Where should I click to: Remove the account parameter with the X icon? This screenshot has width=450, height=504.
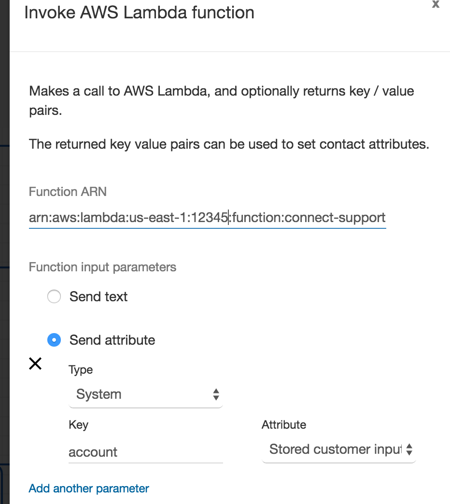35,364
